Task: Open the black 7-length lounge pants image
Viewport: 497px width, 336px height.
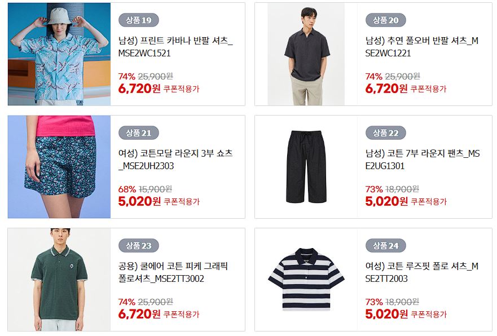Action: click(x=306, y=167)
